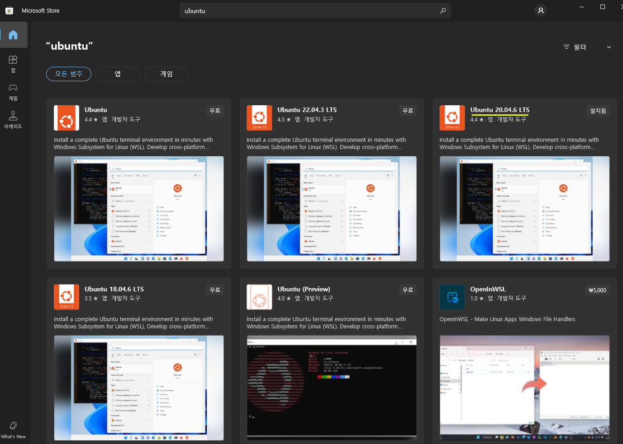Open the user profile icon

(541, 10)
